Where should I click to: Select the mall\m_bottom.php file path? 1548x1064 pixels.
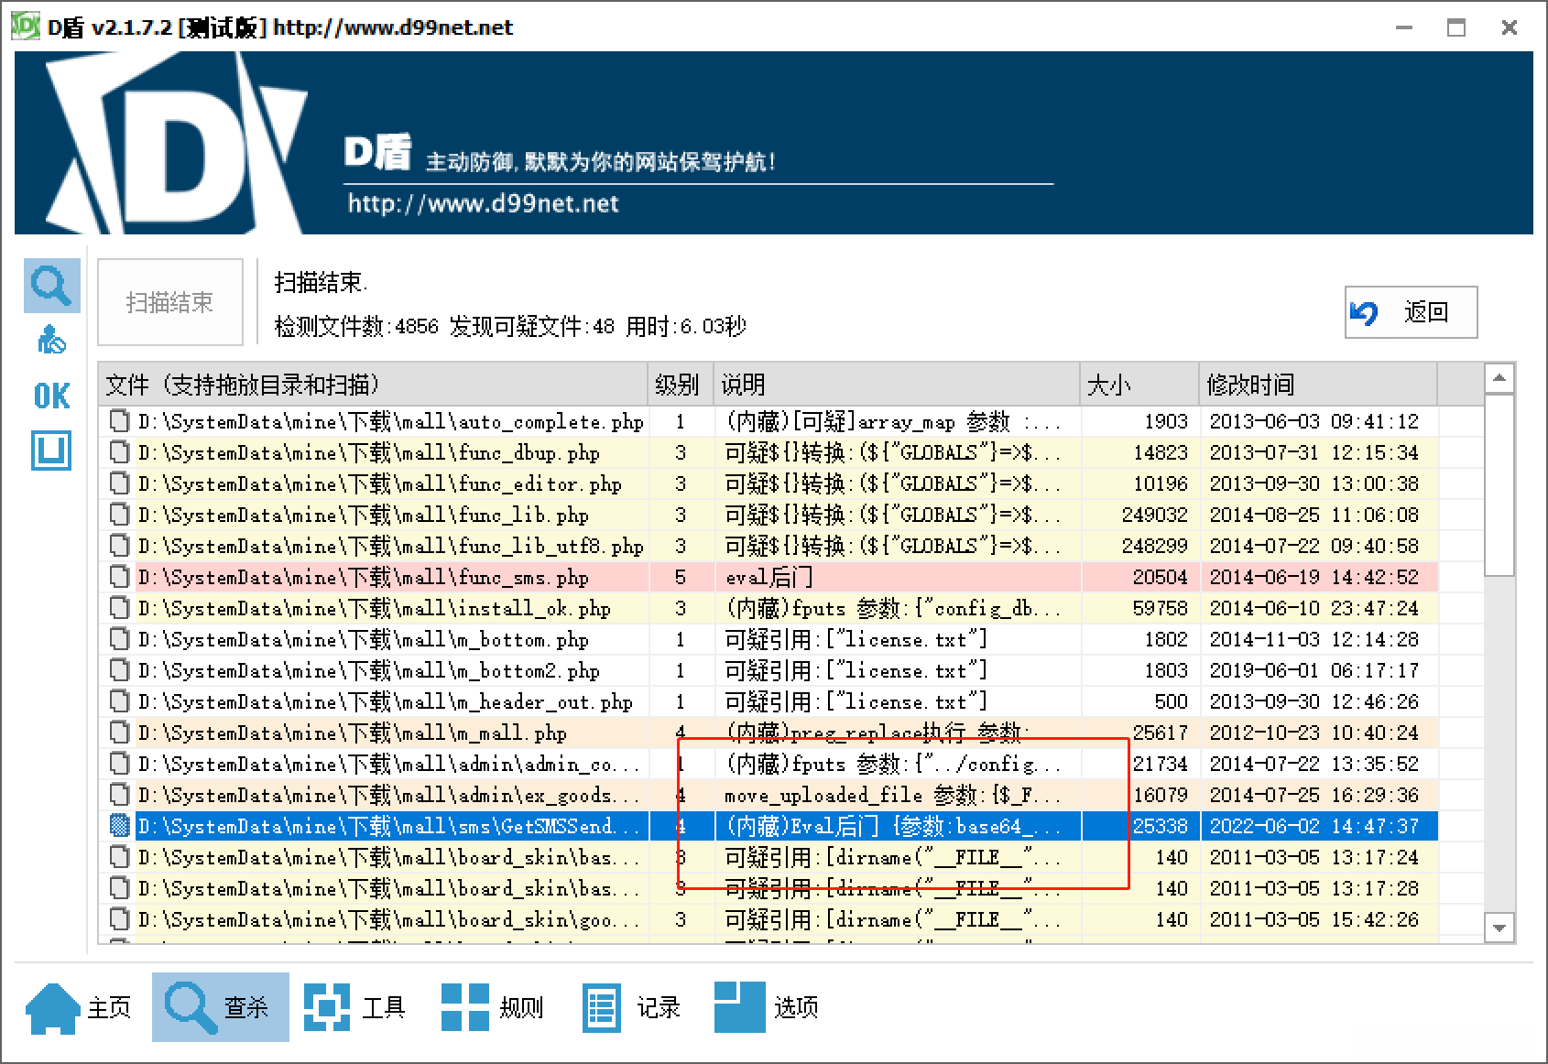coord(364,639)
